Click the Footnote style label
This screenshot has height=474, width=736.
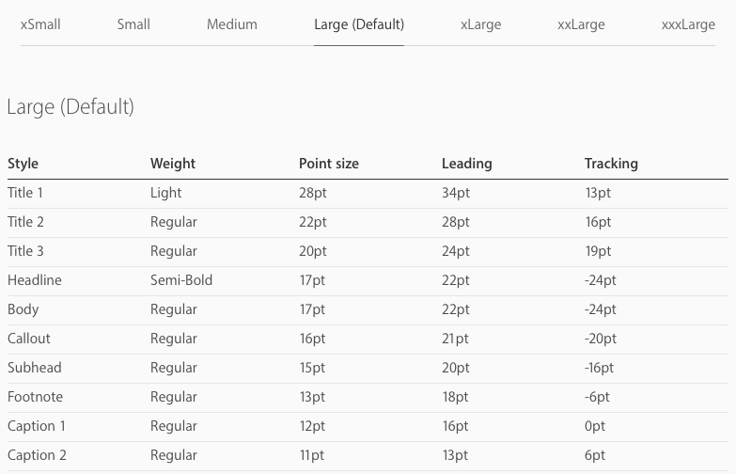coord(35,397)
